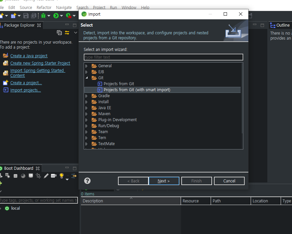Select the local node in Boot Dashboard
The image size is (292, 234).
15,208
